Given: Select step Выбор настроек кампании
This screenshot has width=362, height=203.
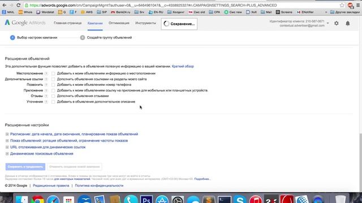Looking at the screenshot, I should point(34,38).
